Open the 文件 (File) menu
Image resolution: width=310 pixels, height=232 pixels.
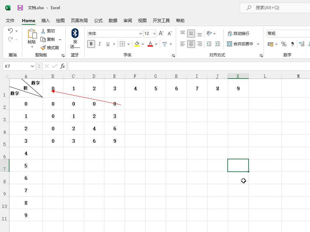point(10,21)
